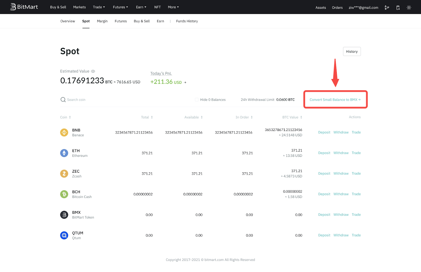Click the search magnifier icon
Viewport: 421px width, 272px height.
[63, 100]
